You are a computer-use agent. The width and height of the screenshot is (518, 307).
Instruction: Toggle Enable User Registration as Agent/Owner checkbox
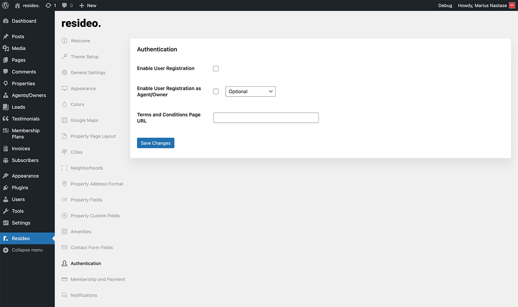point(216,91)
